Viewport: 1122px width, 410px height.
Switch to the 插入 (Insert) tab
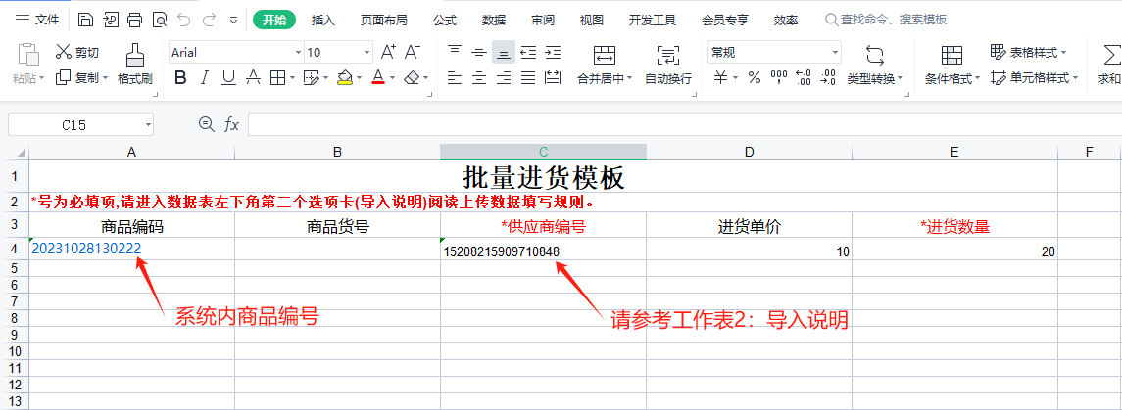point(323,20)
